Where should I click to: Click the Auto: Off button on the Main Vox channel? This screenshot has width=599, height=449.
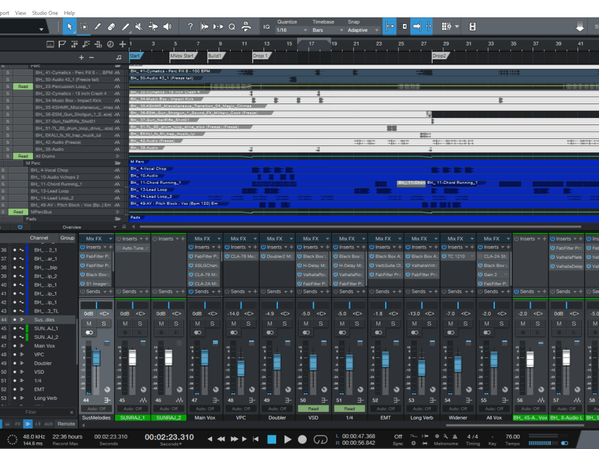click(x=205, y=408)
